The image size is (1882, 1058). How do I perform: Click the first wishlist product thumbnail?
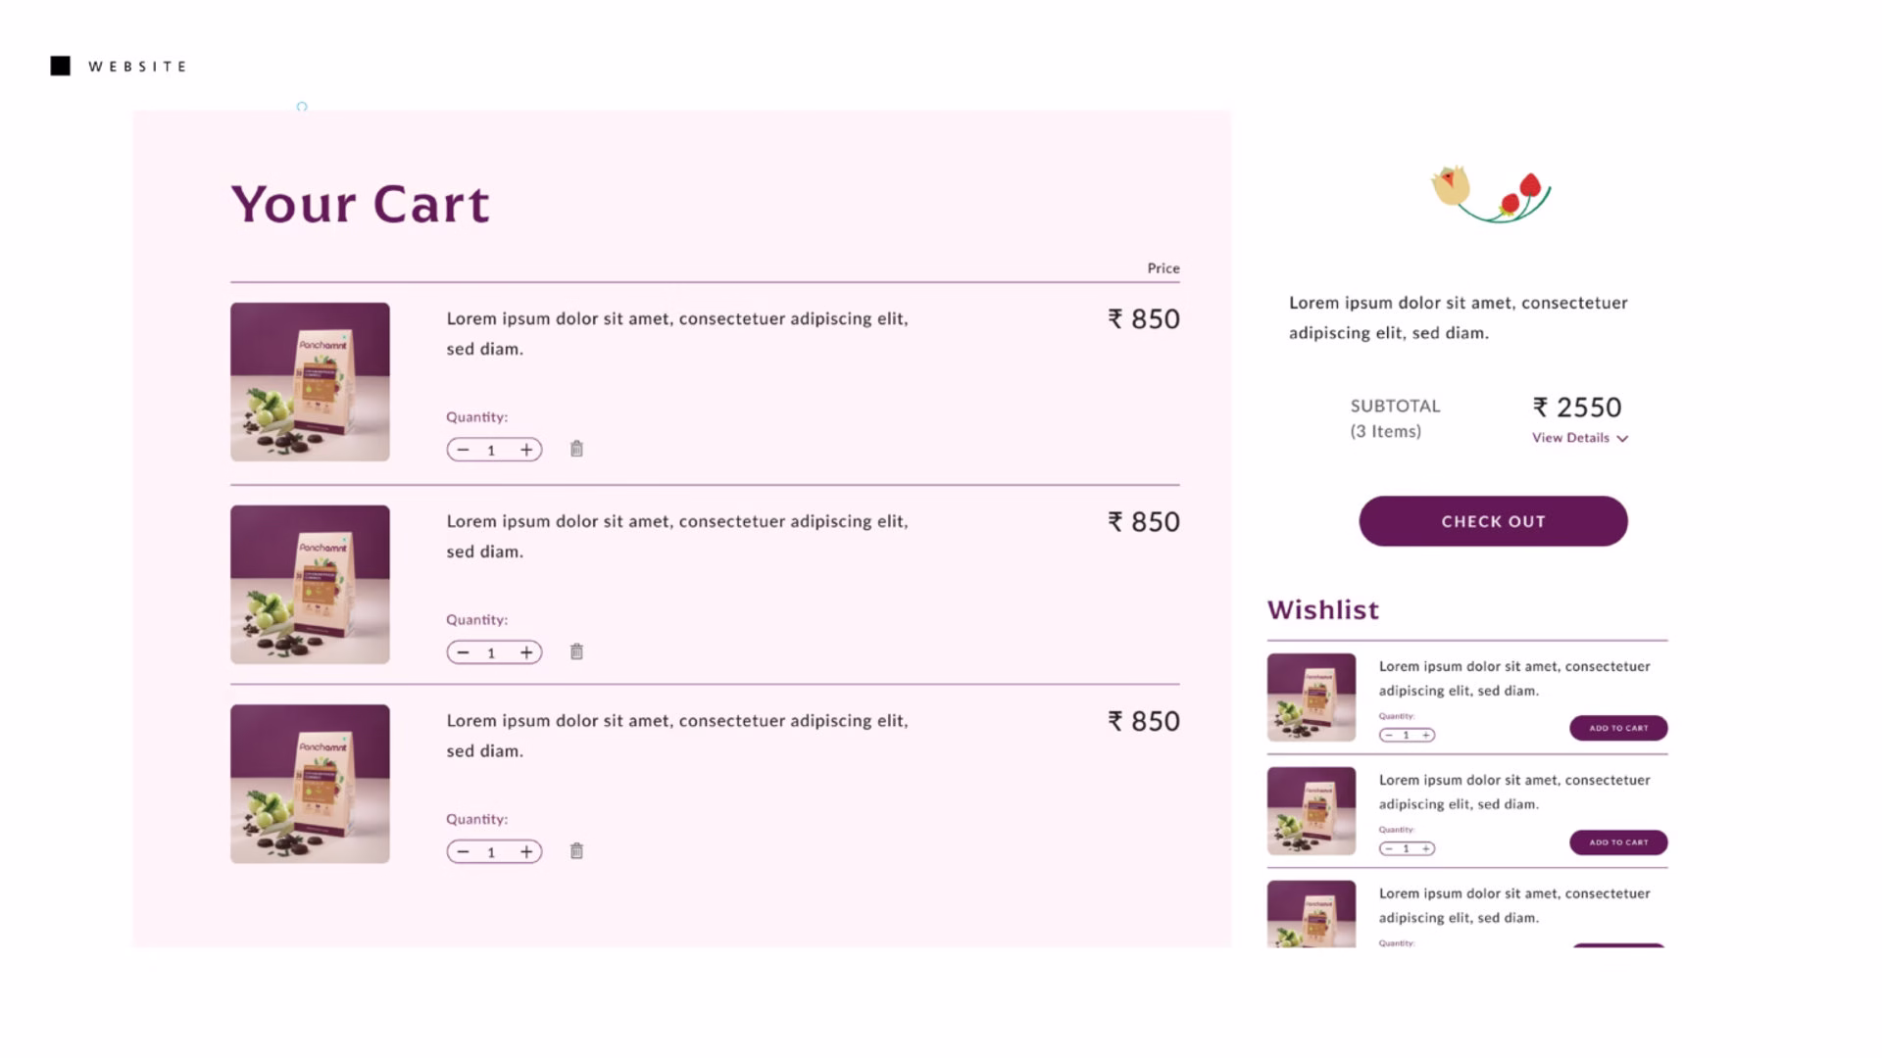coord(1311,697)
